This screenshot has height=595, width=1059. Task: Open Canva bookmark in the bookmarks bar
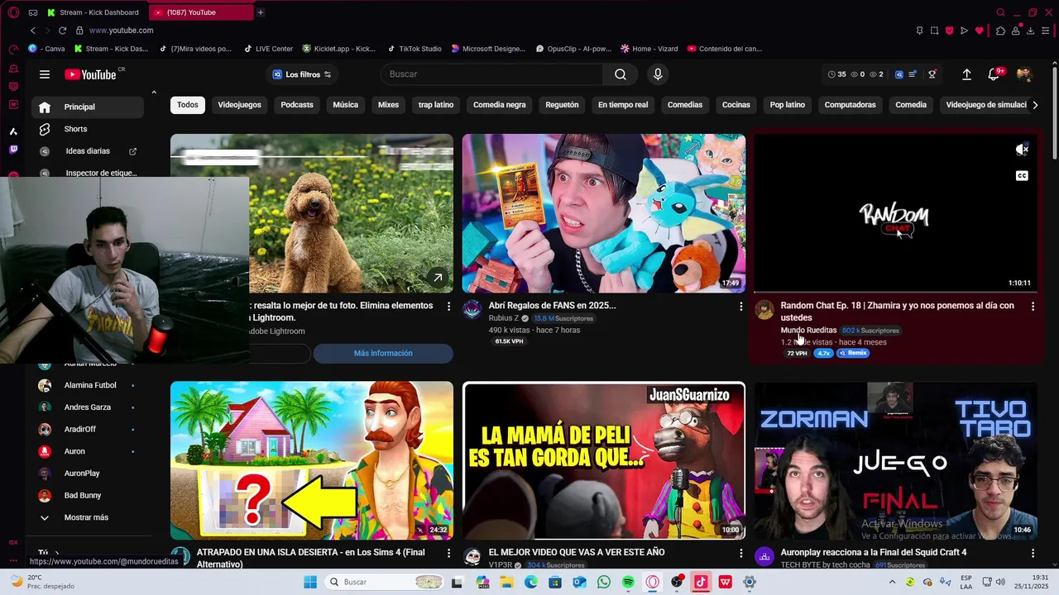[x=47, y=49]
